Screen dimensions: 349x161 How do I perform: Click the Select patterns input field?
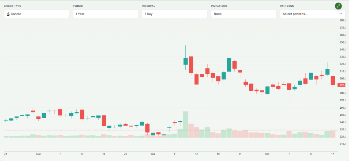pos(308,14)
